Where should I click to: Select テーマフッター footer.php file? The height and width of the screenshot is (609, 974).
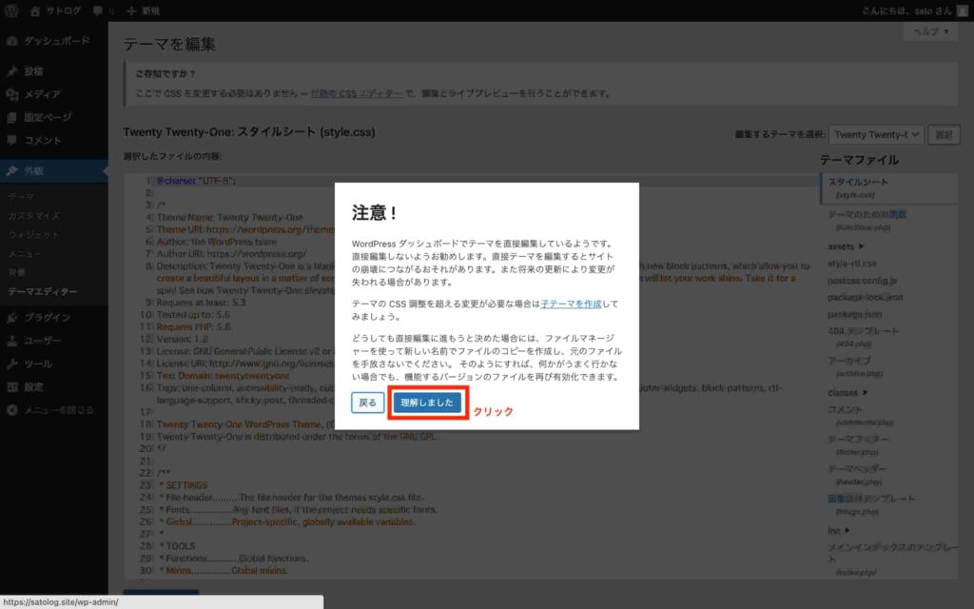pos(859,444)
